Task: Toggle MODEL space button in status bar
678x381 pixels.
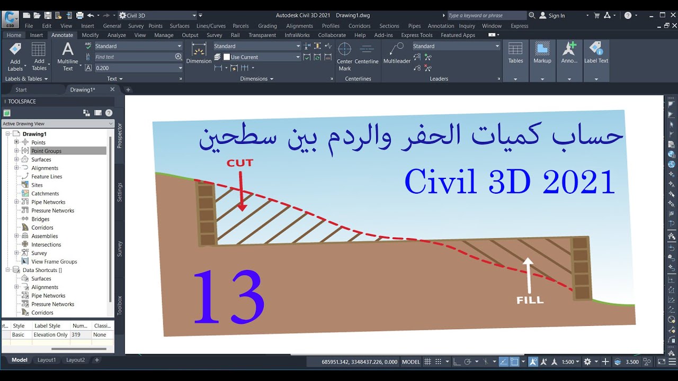Action: pyautogui.click(x=411, y=362)
